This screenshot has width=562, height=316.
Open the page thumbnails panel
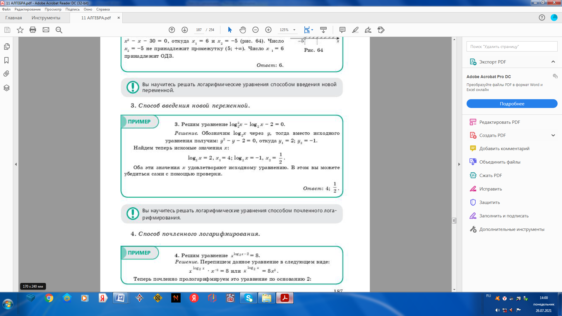(x=6, y=47)
